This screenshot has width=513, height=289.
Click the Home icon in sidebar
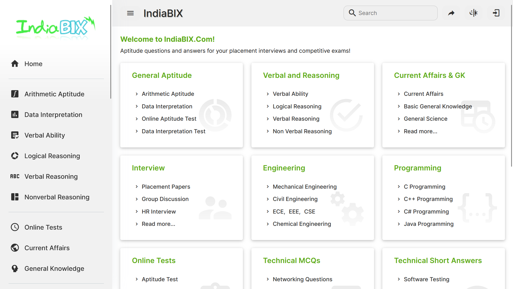click(x=15, y=64)
